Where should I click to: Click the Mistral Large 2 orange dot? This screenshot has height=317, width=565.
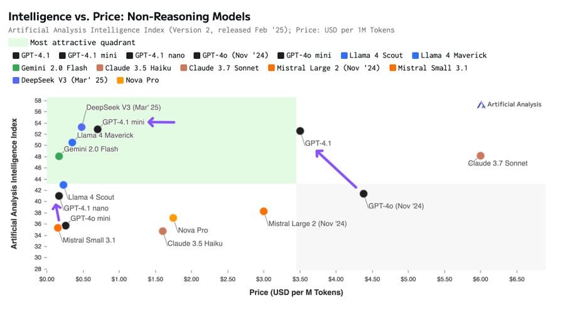(264, 211)
